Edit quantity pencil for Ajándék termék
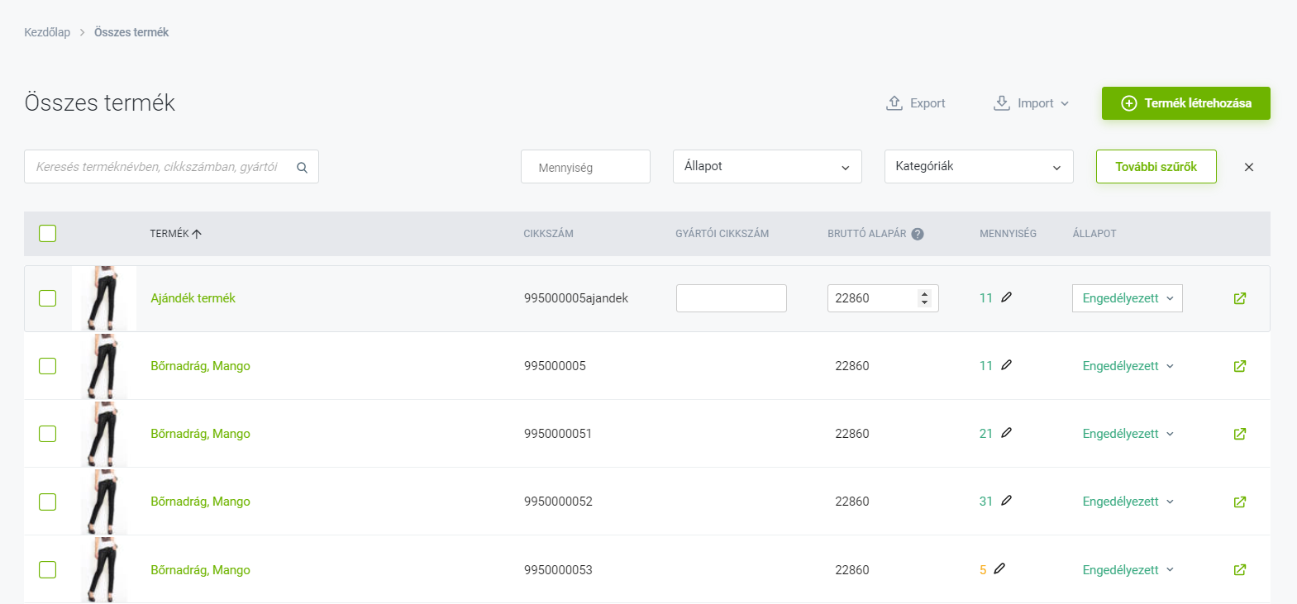Screen dimensions: 1297x604 [1006, 297]
